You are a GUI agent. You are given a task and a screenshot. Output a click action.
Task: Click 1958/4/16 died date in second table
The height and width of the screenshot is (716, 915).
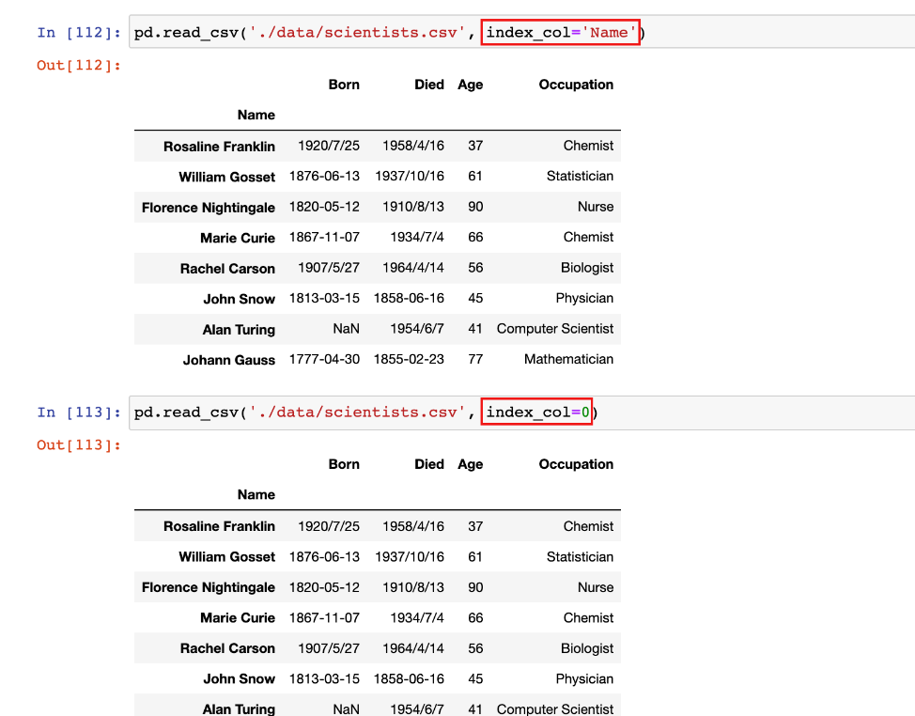(x=413, y=526)
